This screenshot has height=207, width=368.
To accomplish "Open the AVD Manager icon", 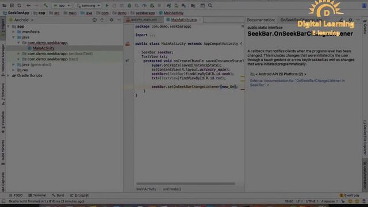I will [x=176, y=5].
